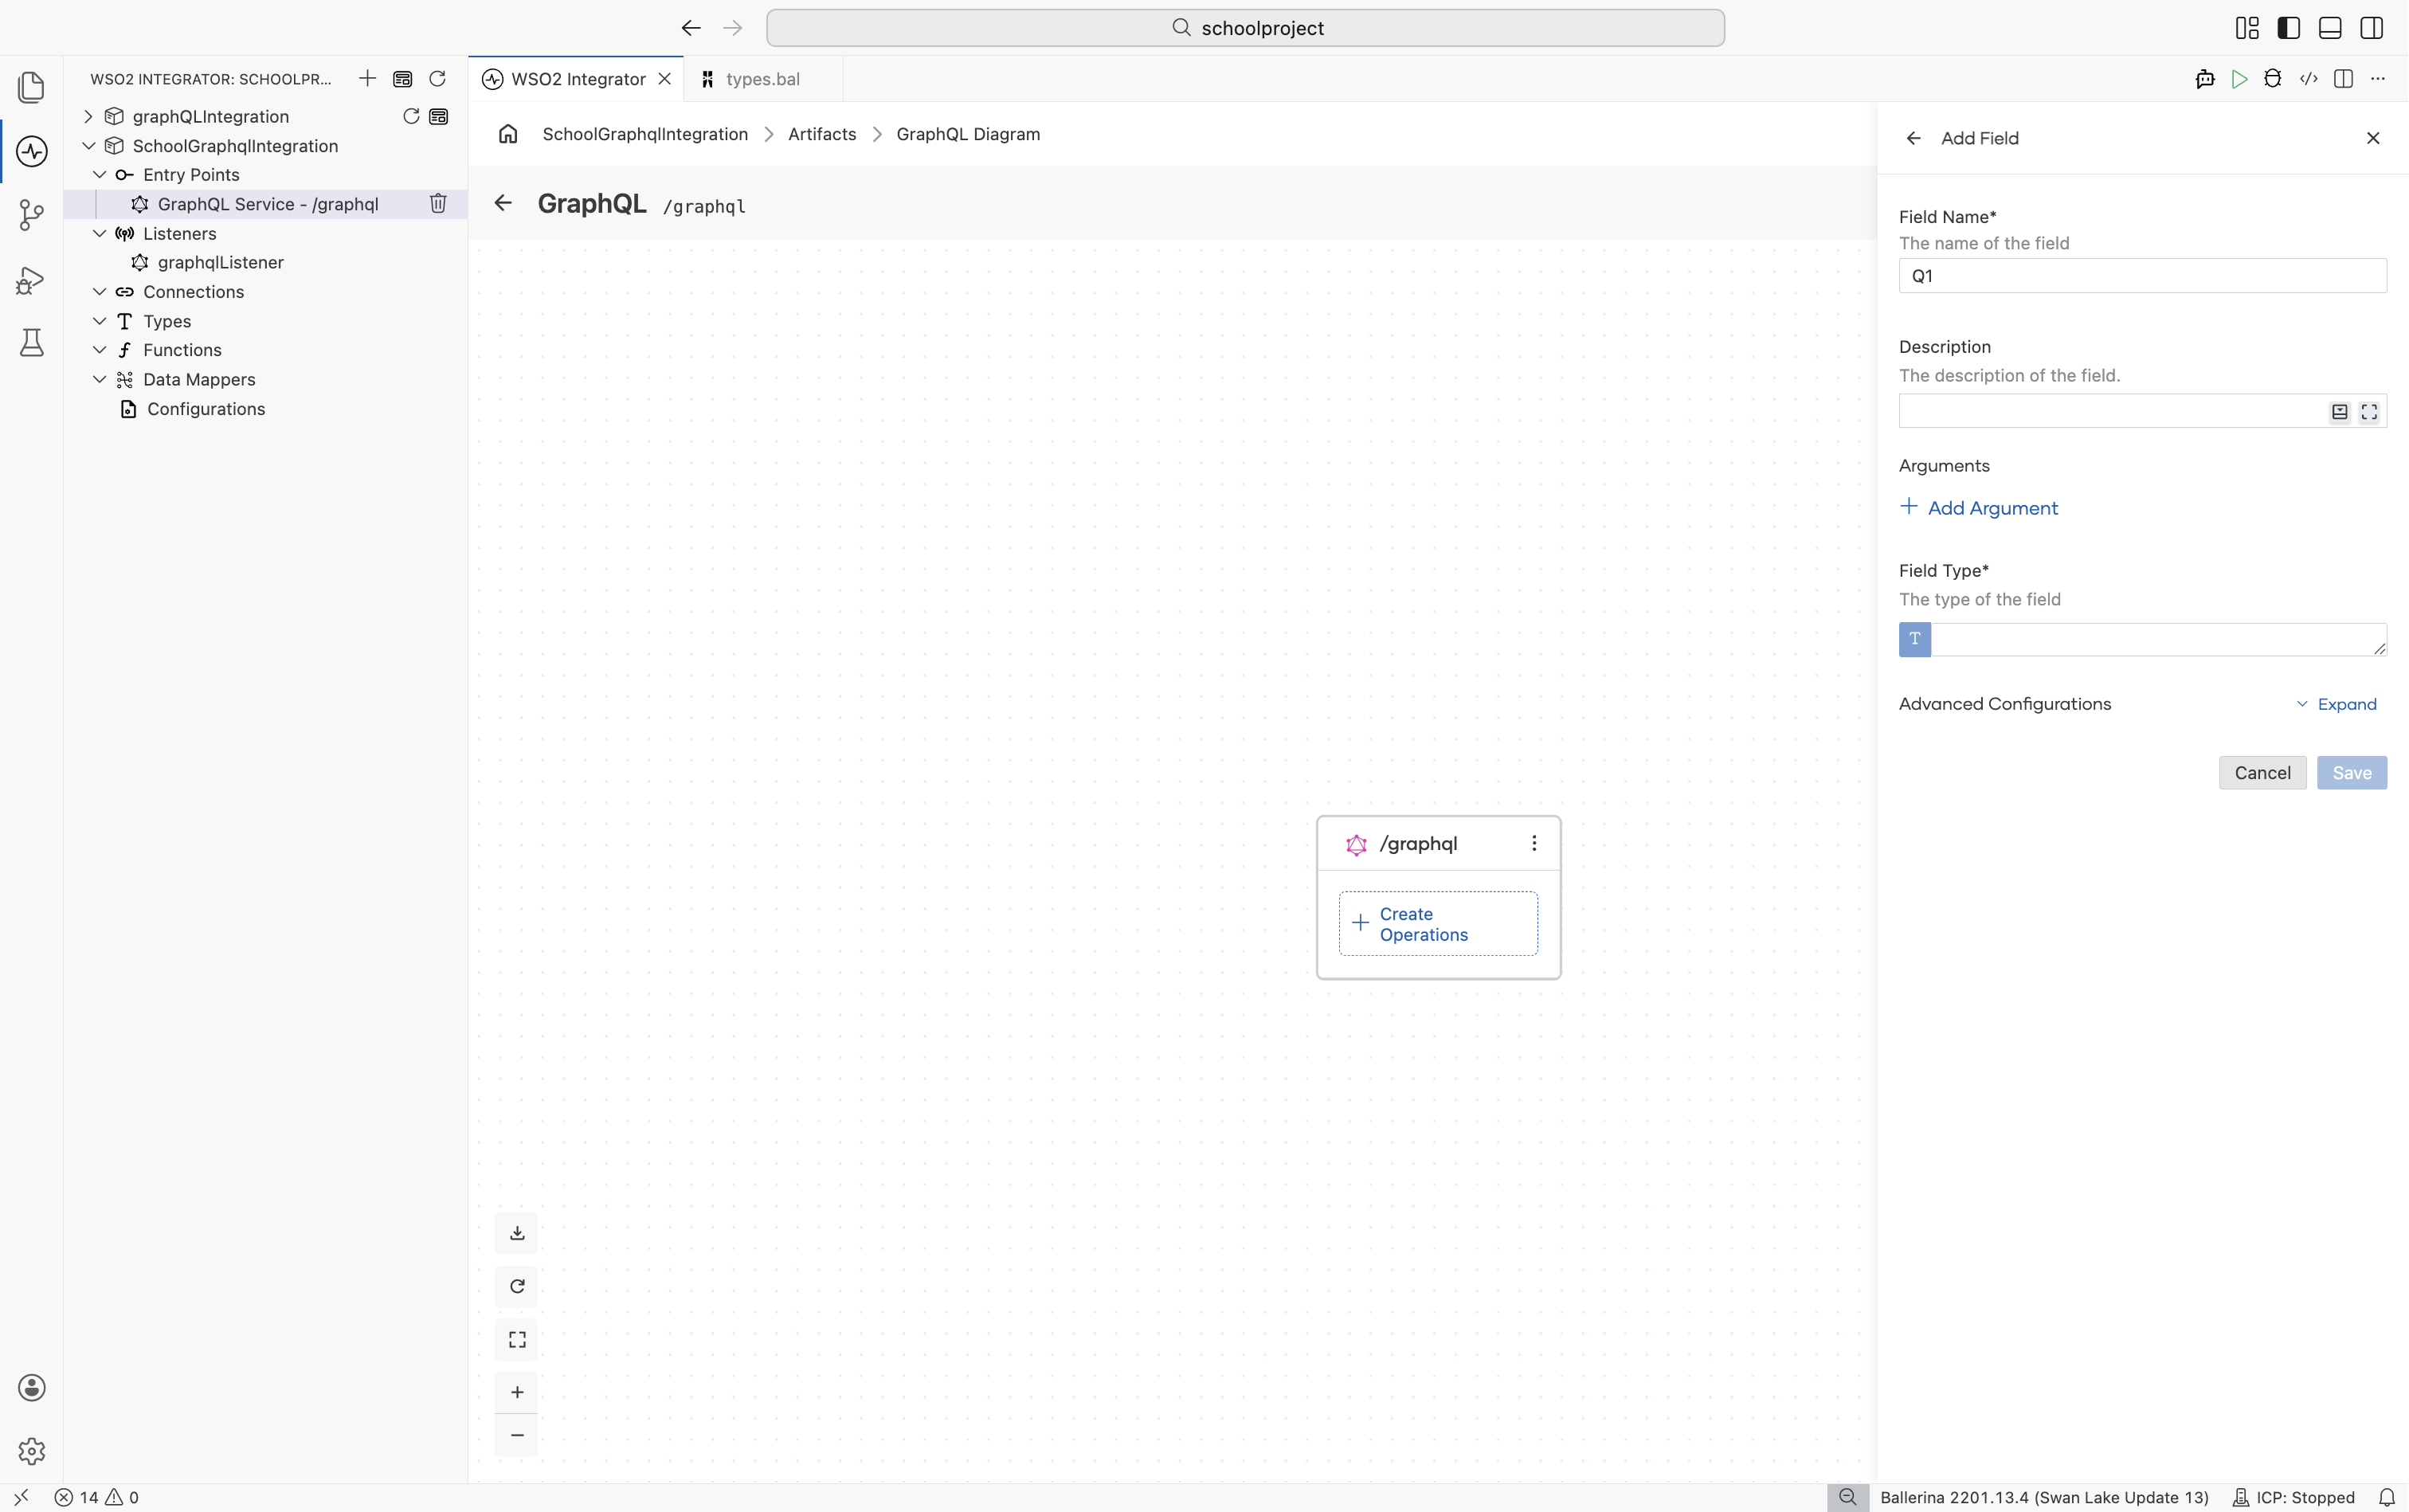Expand description field editor
This screenshot has width=2409, height=1512.
point(2369,411)
